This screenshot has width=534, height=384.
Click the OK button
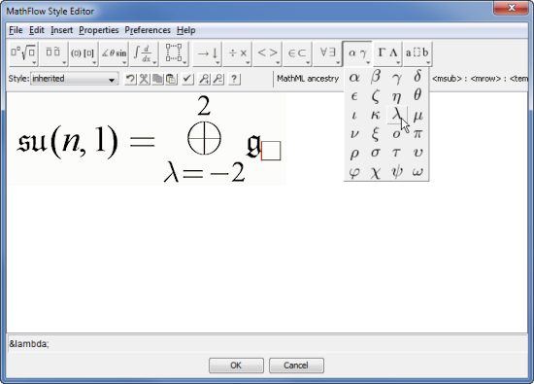236,366
